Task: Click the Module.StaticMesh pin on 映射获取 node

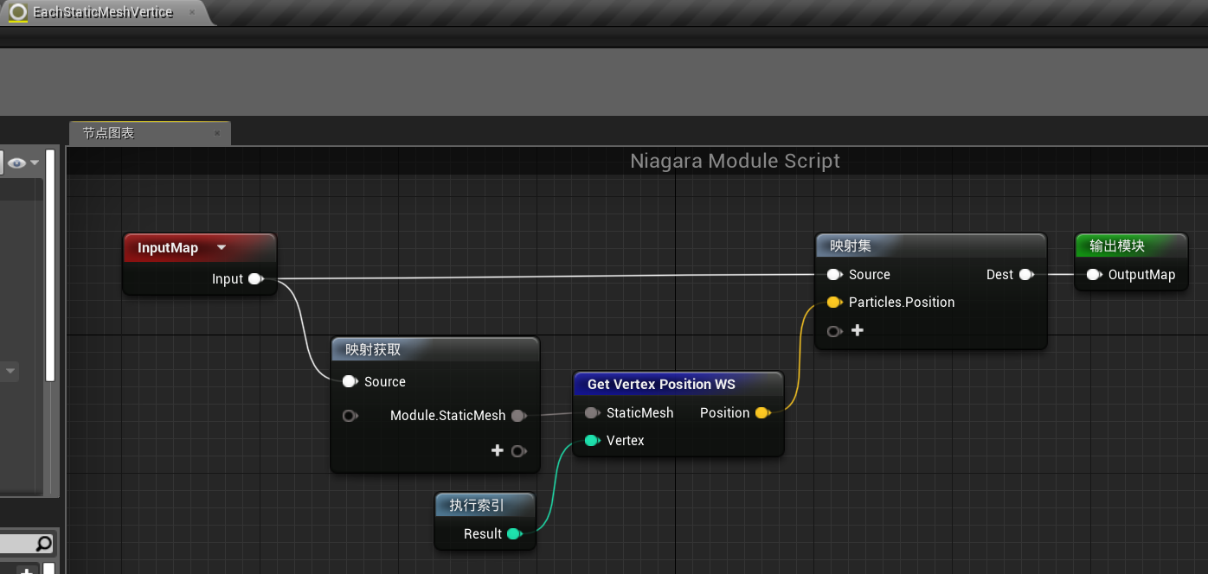Action: (519, 416)
